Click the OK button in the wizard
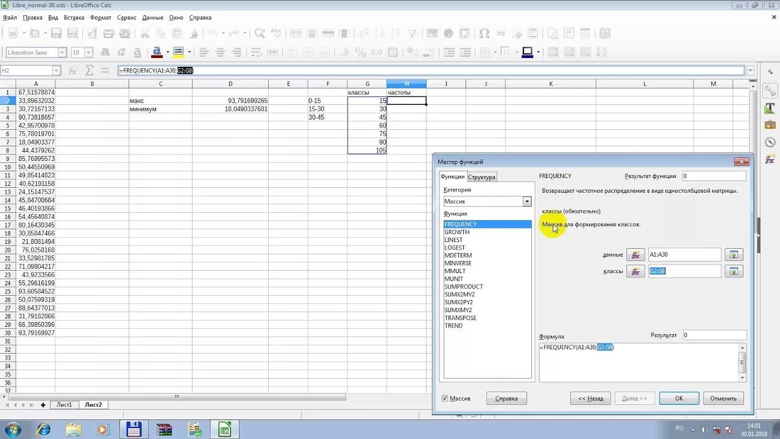The width and height of the screenshot is (780, 439). tap(679, 398)
